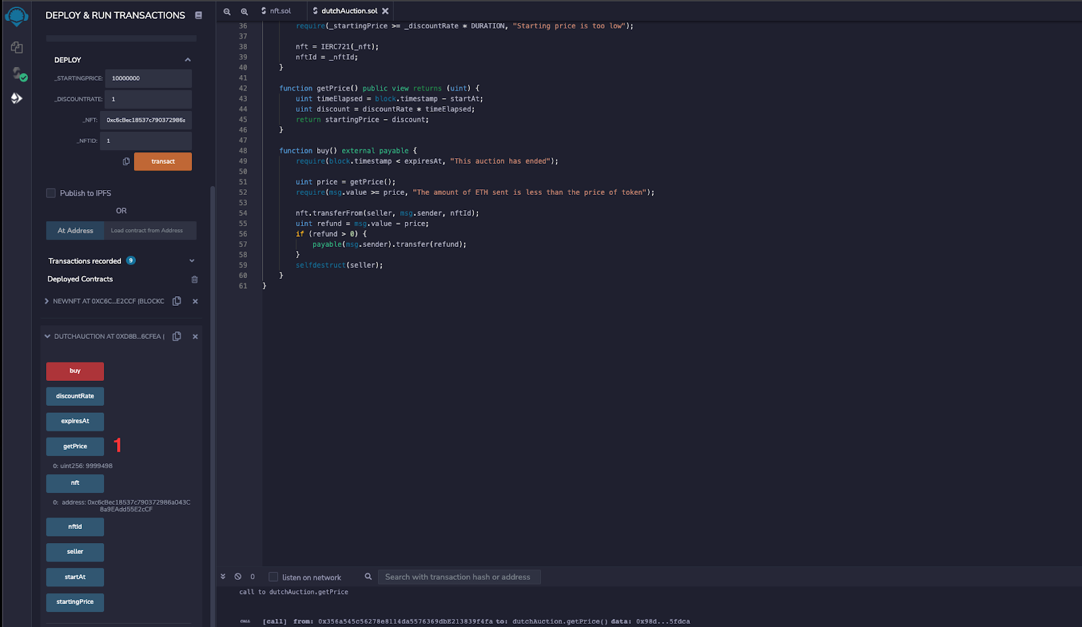Check the listen on network option
The image size is (1082, 627).
[273, 577]
